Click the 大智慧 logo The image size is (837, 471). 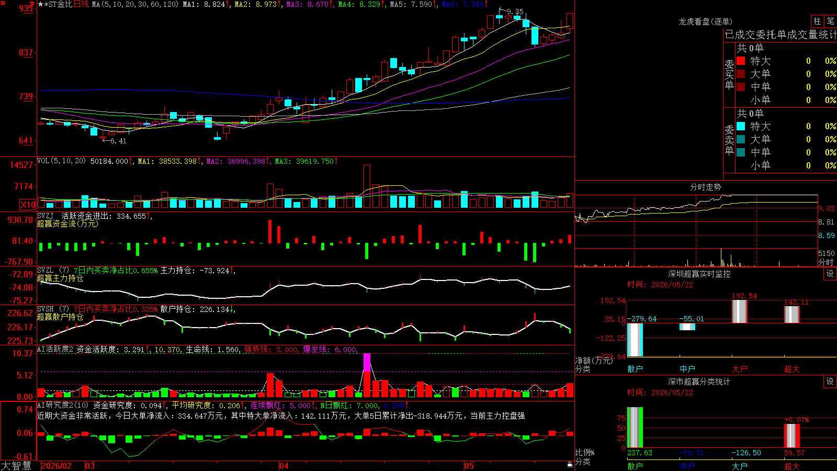(x=16, y=466)
